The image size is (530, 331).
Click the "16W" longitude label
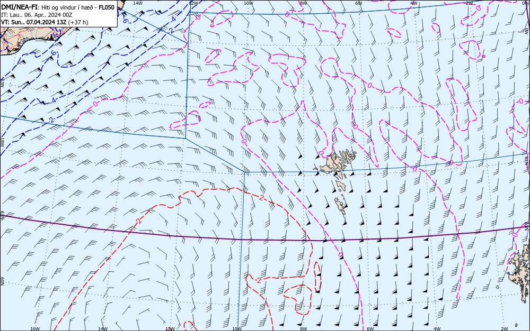point(35,329)
